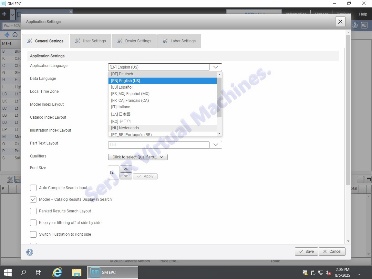Screen dimensions: 372x279
Task: Click the save list floppy icon in lower panel
Action: 17,179
